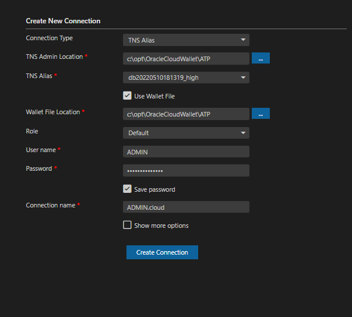Viewport: 352px width, 317px height.
Task: Enable the Show more options checkbox
Action: pyautogui.click(x=127, y=225)
